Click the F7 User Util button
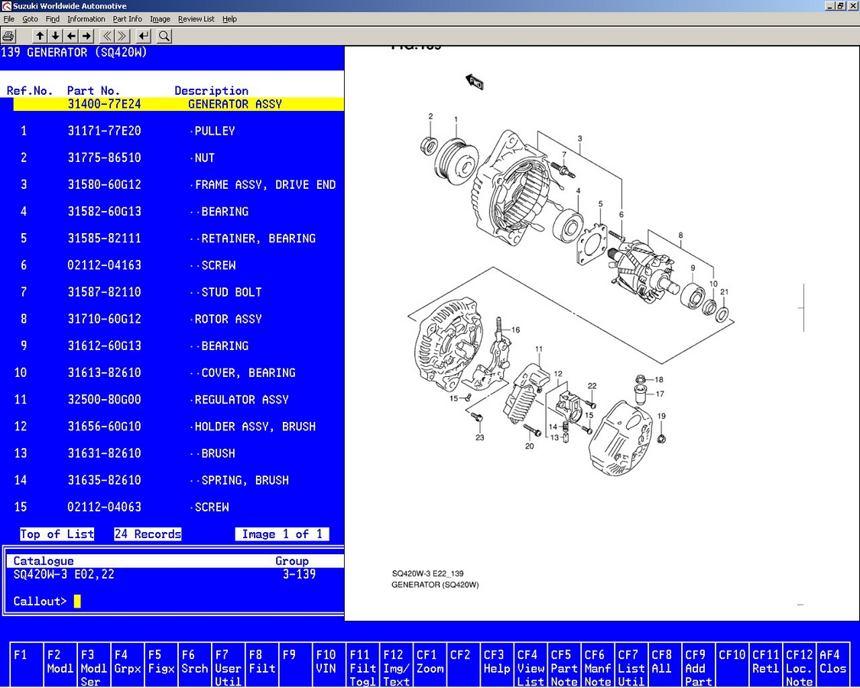This screenshot has width=860, height=688. [228, 665]
